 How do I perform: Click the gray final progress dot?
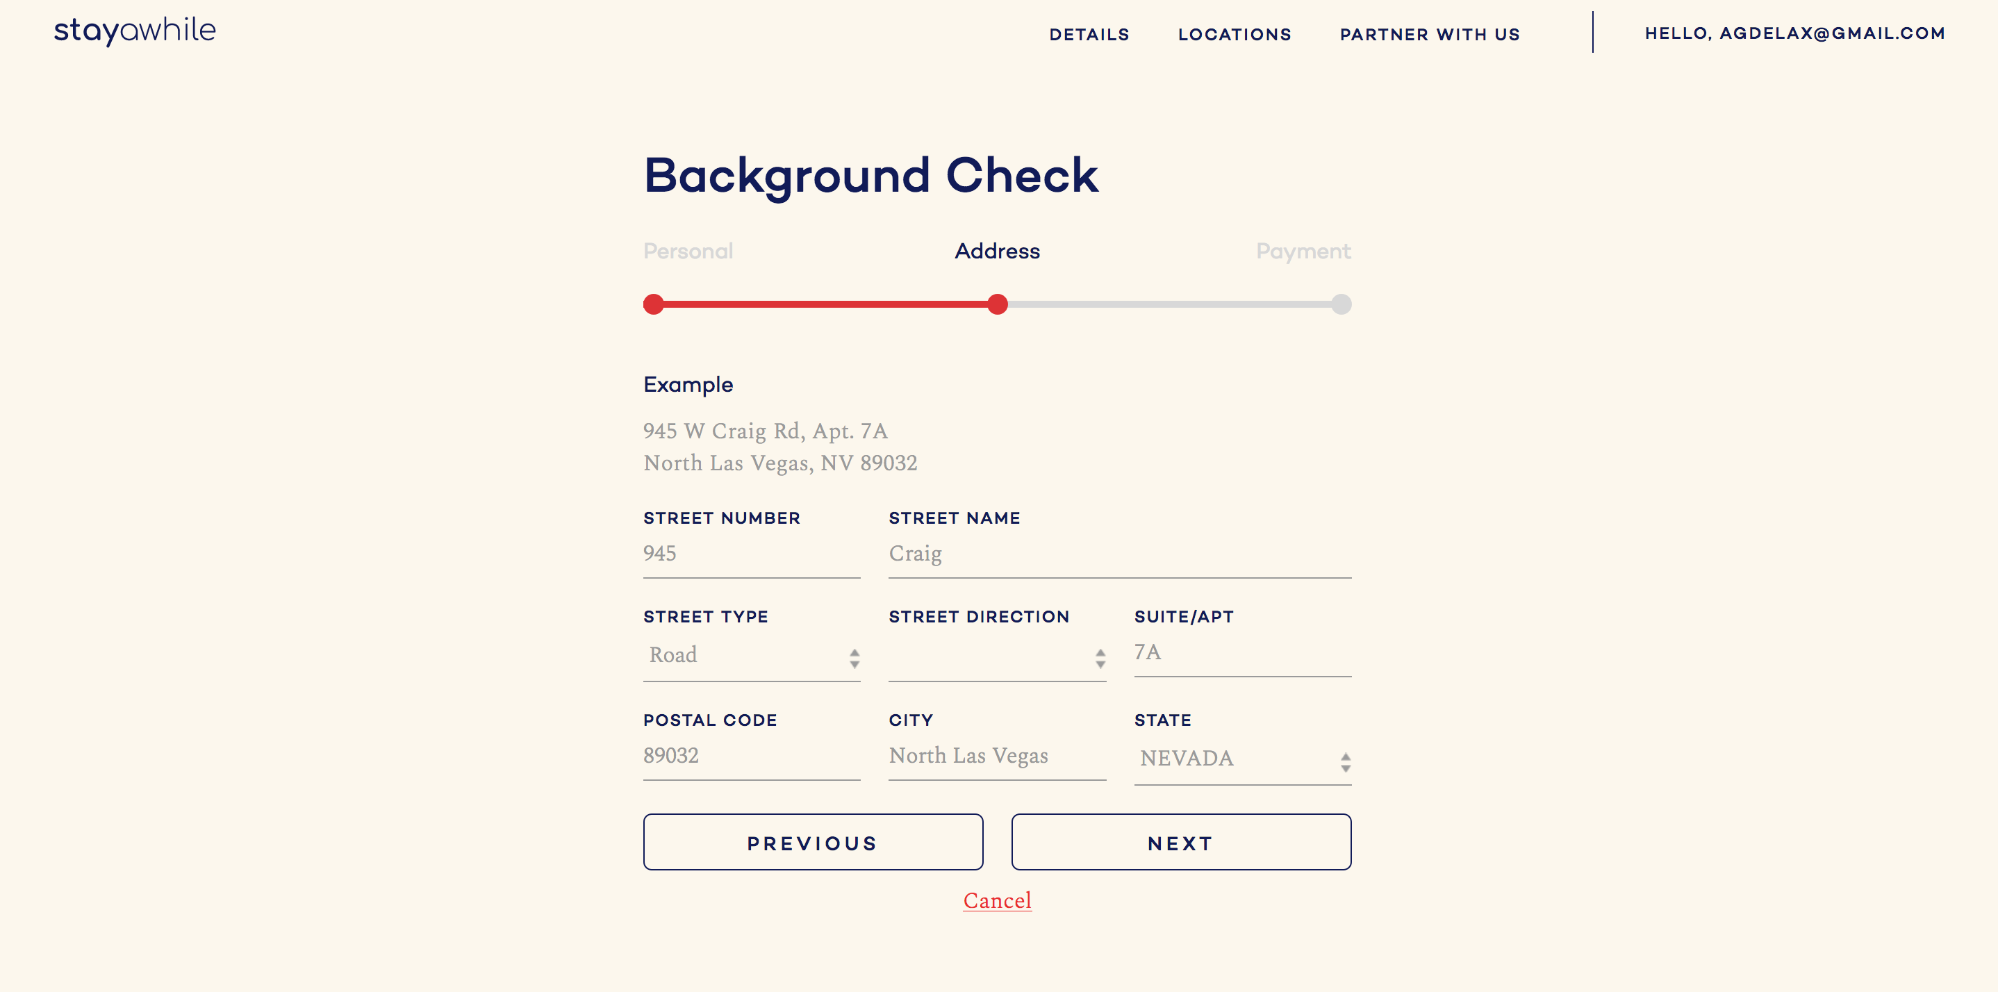coord(1341,304)
